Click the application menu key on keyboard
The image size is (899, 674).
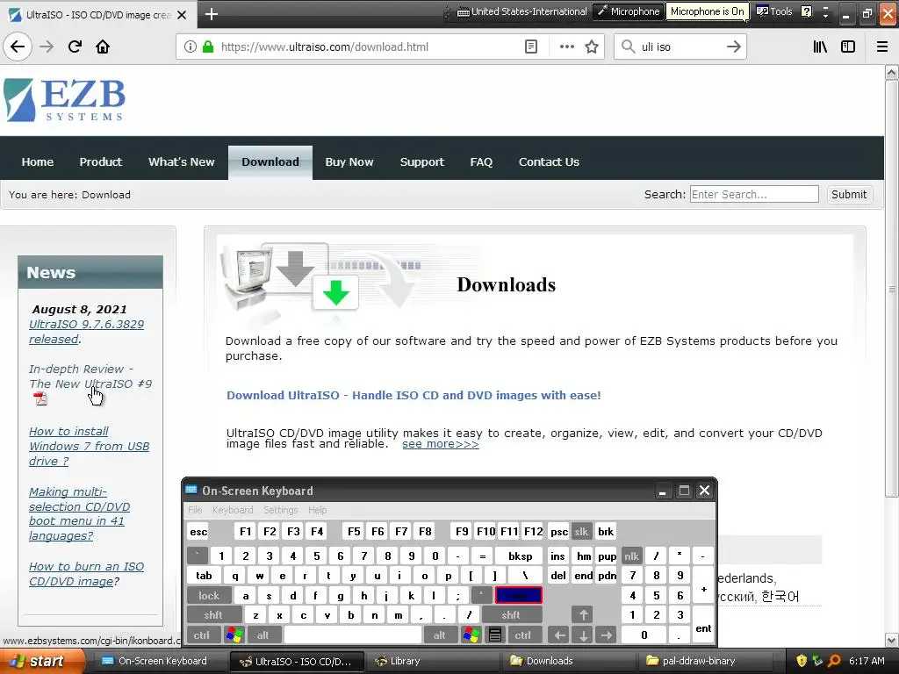[x=495, y=635]
